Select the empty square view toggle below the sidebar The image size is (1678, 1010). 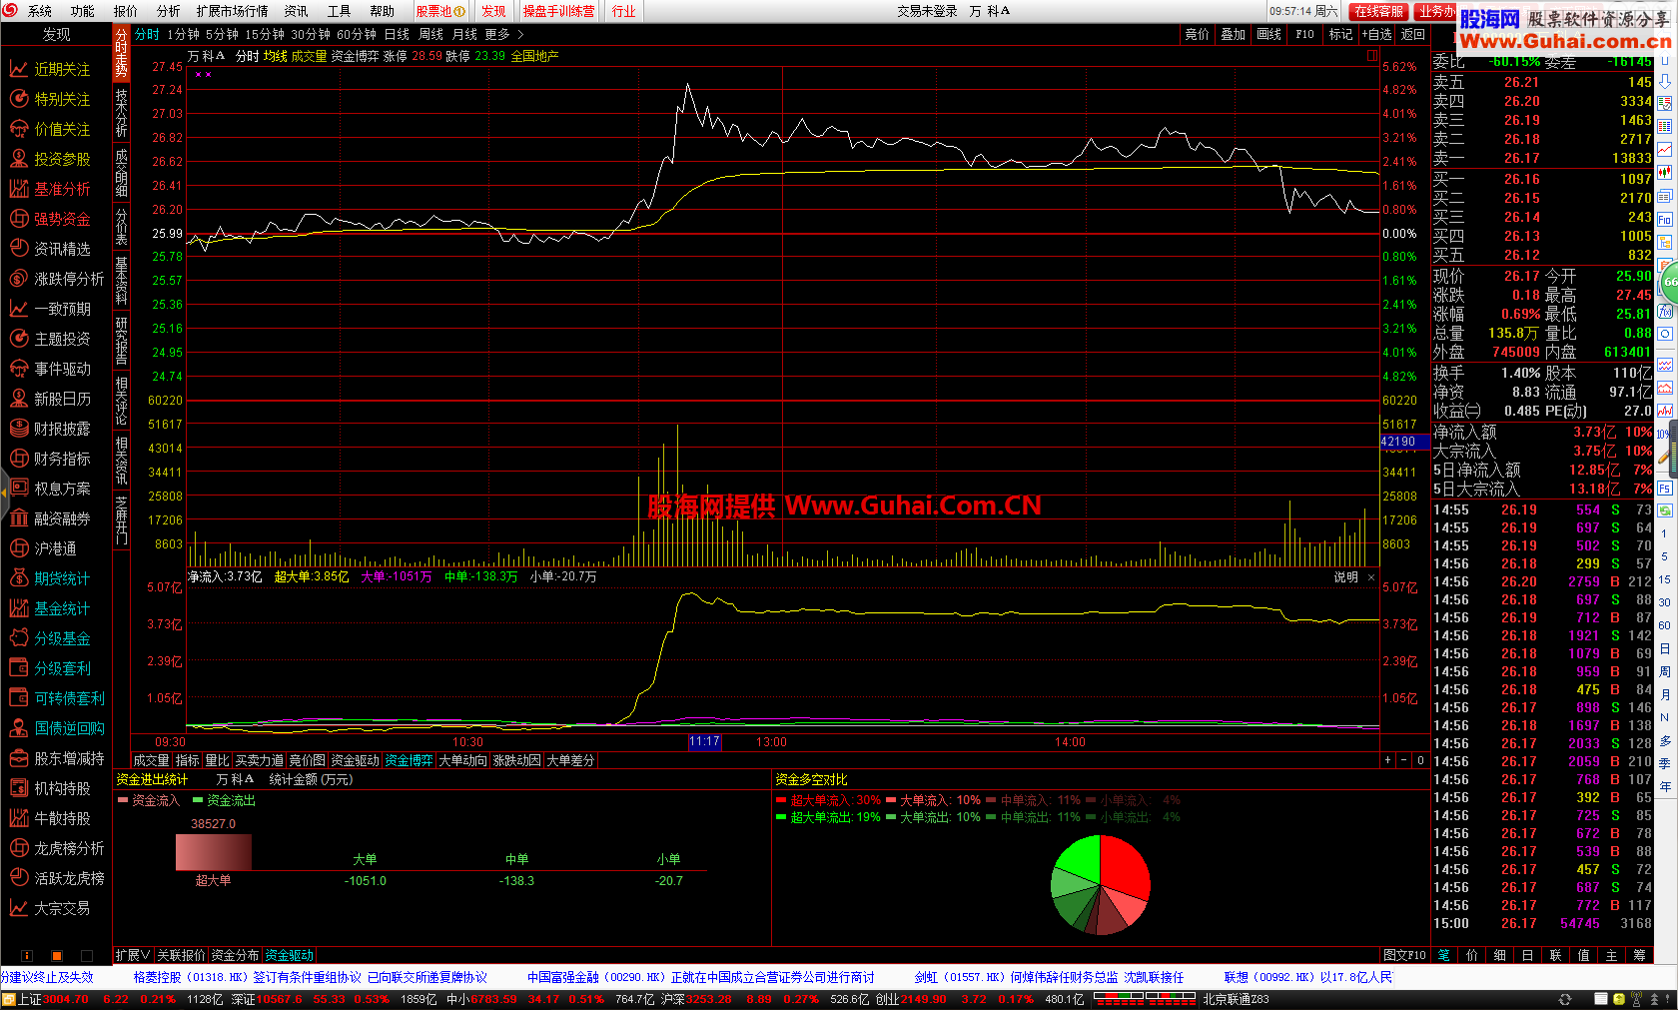pos(87,956)
